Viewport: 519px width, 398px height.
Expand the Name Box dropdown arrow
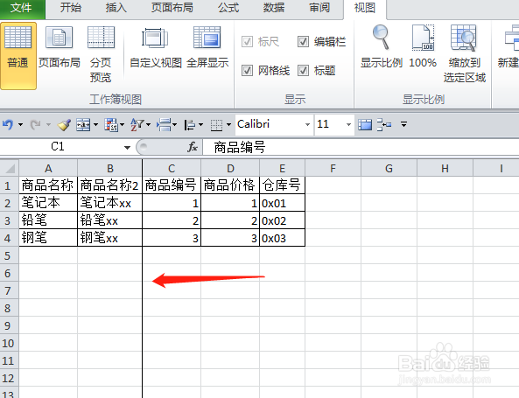click(127, 148)
